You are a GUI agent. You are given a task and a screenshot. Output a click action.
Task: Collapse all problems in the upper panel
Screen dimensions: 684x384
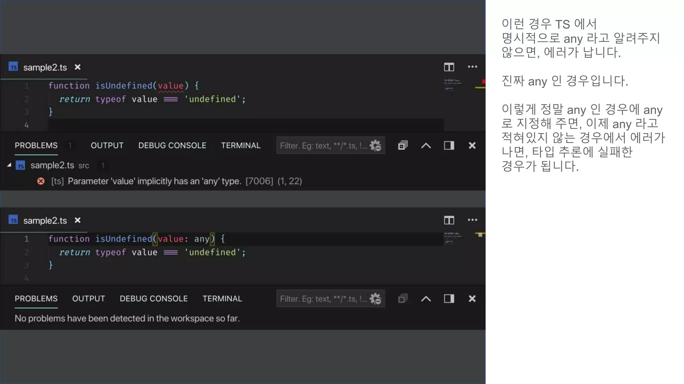[x=403, y=145]
